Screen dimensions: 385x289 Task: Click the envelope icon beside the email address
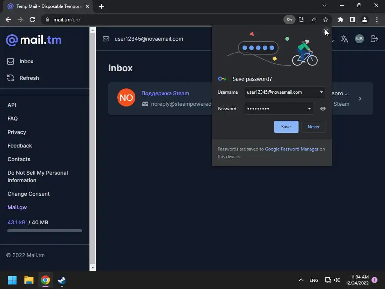pos(106,39)
